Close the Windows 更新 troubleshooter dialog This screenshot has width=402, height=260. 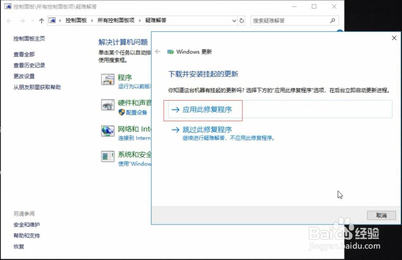394,38
